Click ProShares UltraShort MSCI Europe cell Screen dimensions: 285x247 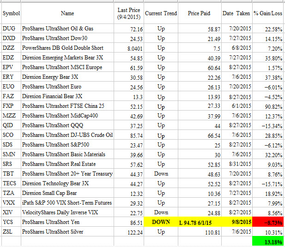coord(67,67)
